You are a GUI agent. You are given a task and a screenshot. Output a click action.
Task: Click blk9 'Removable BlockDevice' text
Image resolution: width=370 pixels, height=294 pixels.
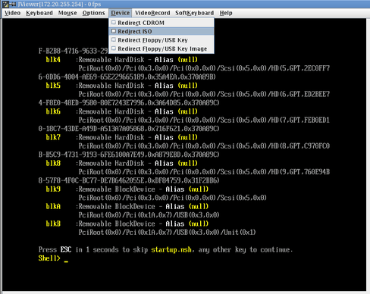click(117, 189)
